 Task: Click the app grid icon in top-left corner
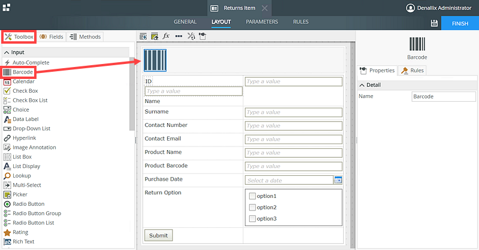pos(7,7)
